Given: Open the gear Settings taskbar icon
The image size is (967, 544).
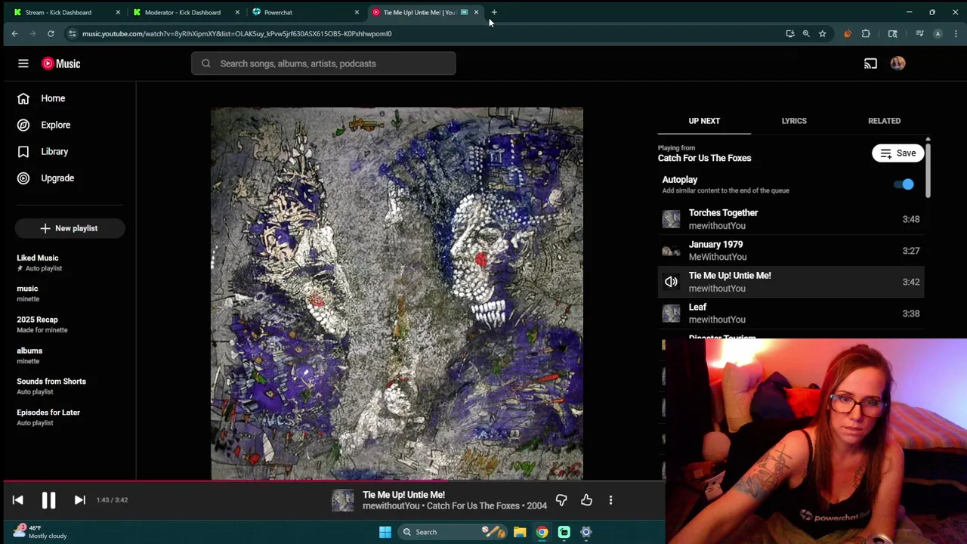Looking at the screenshot, I should click(x=585, y=532).
